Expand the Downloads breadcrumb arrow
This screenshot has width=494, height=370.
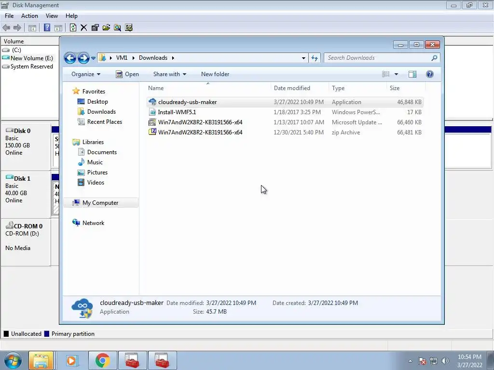coord(173,58)
